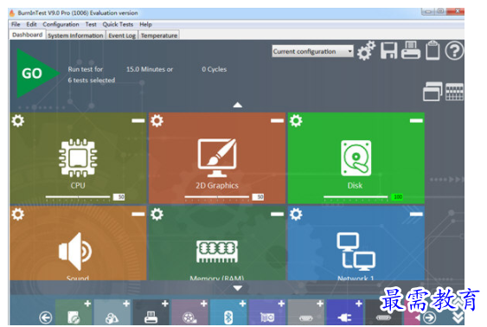Image resolution: width=487 pixels, height=327 pixels.
Task: Add the printer test tile
Action: [151, 312]
